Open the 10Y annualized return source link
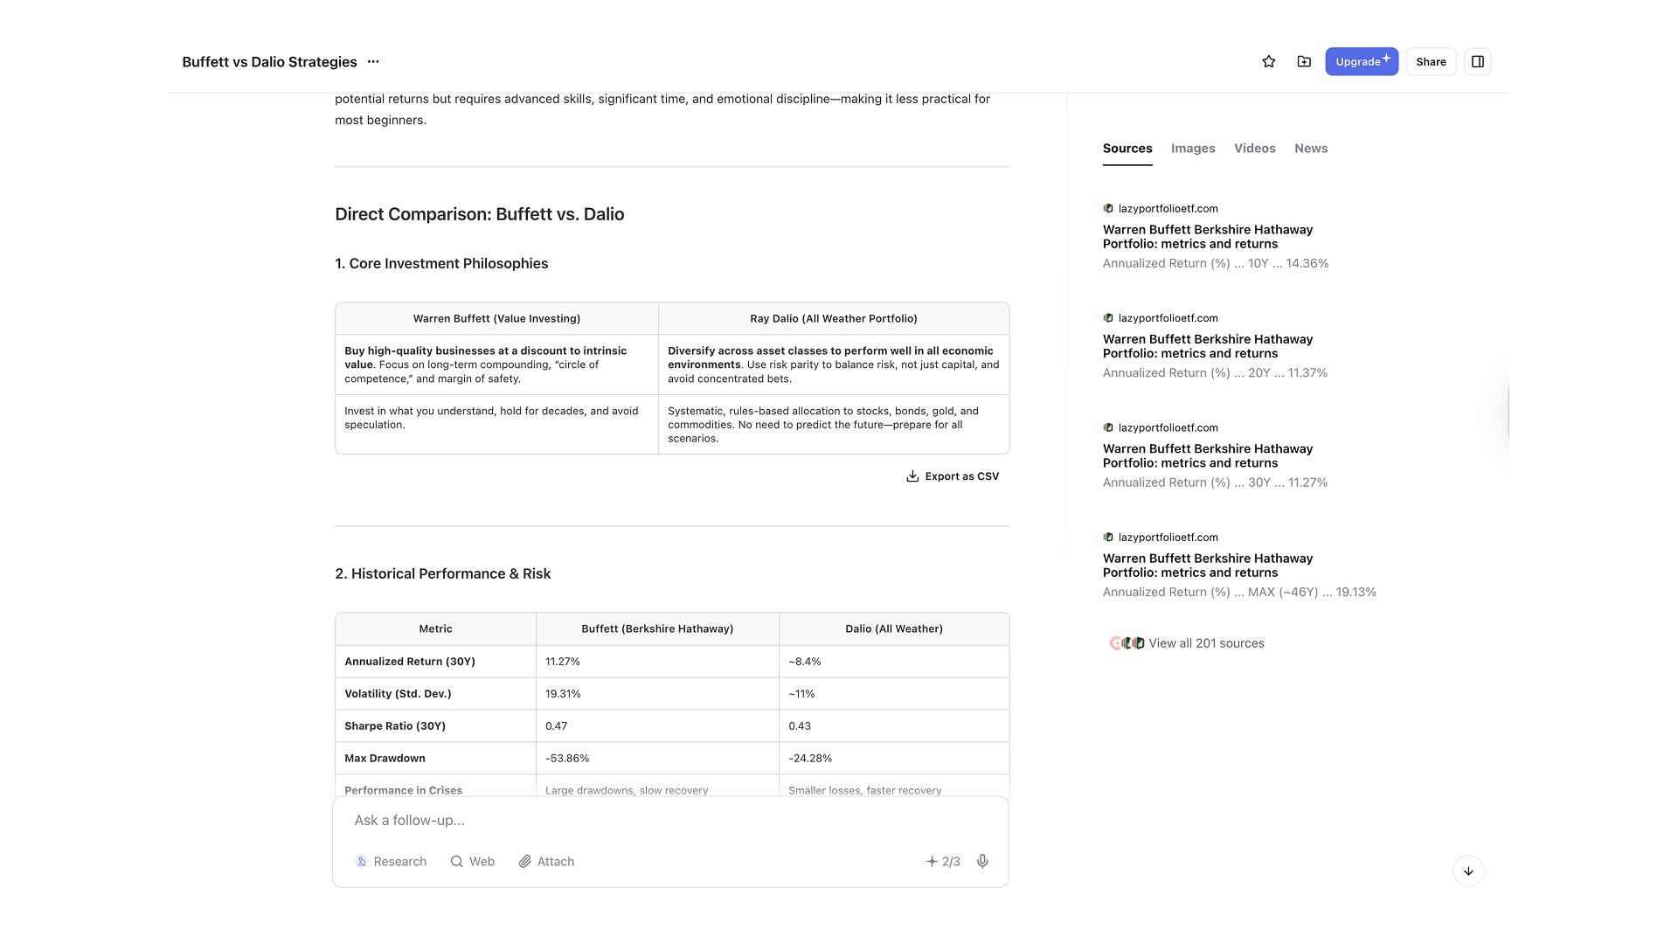 1207,237
